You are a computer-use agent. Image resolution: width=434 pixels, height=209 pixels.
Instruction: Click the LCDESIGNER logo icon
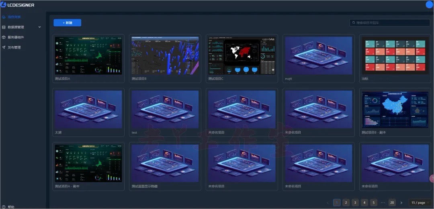click(x=4, y=5)
